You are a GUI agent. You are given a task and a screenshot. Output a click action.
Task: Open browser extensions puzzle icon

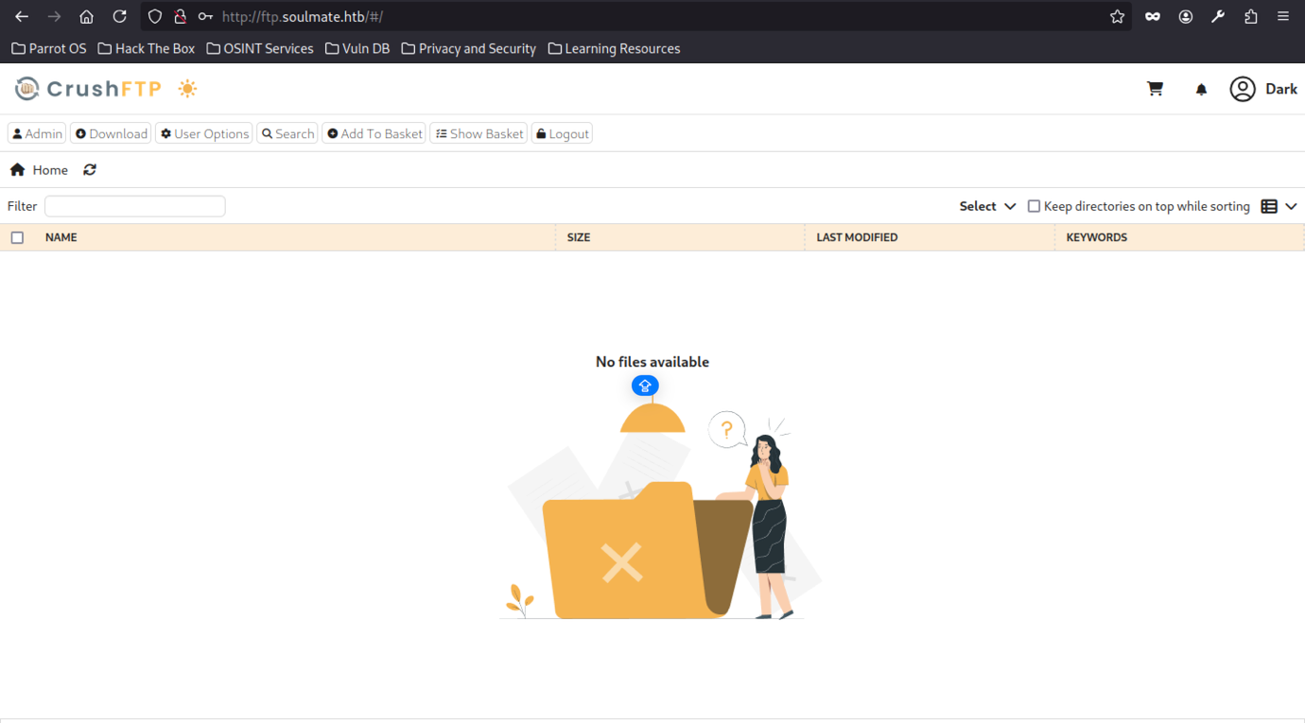click(x=1250, y=17)
